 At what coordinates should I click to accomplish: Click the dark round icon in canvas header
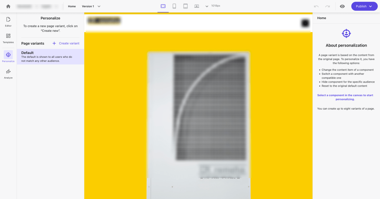click(305, 23)
